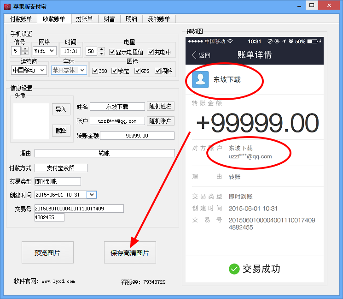This screenshot has height=299, width=343.
Task: Open the 财富 tab
Action: click(x=109, y=19)
